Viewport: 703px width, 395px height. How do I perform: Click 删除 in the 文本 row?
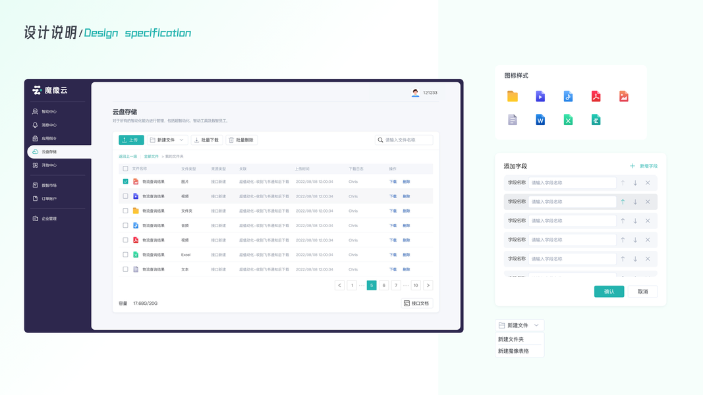(x=407, y=270)
